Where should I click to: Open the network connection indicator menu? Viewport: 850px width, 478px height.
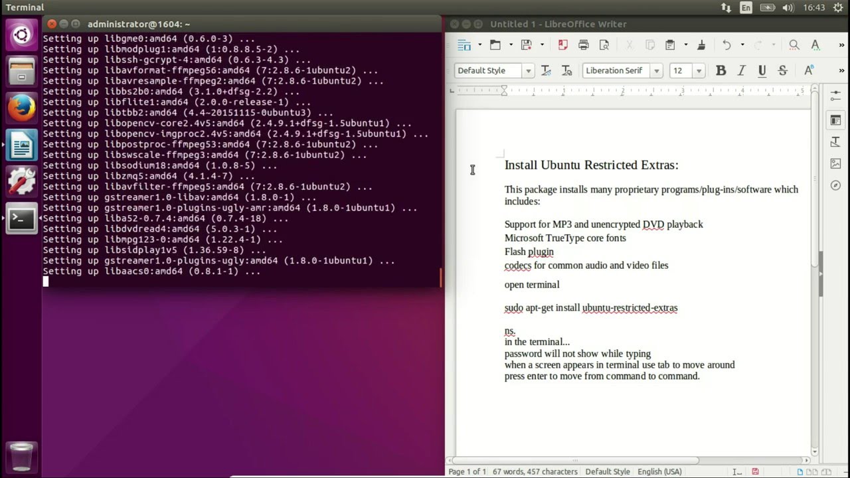tap(726, 7)
